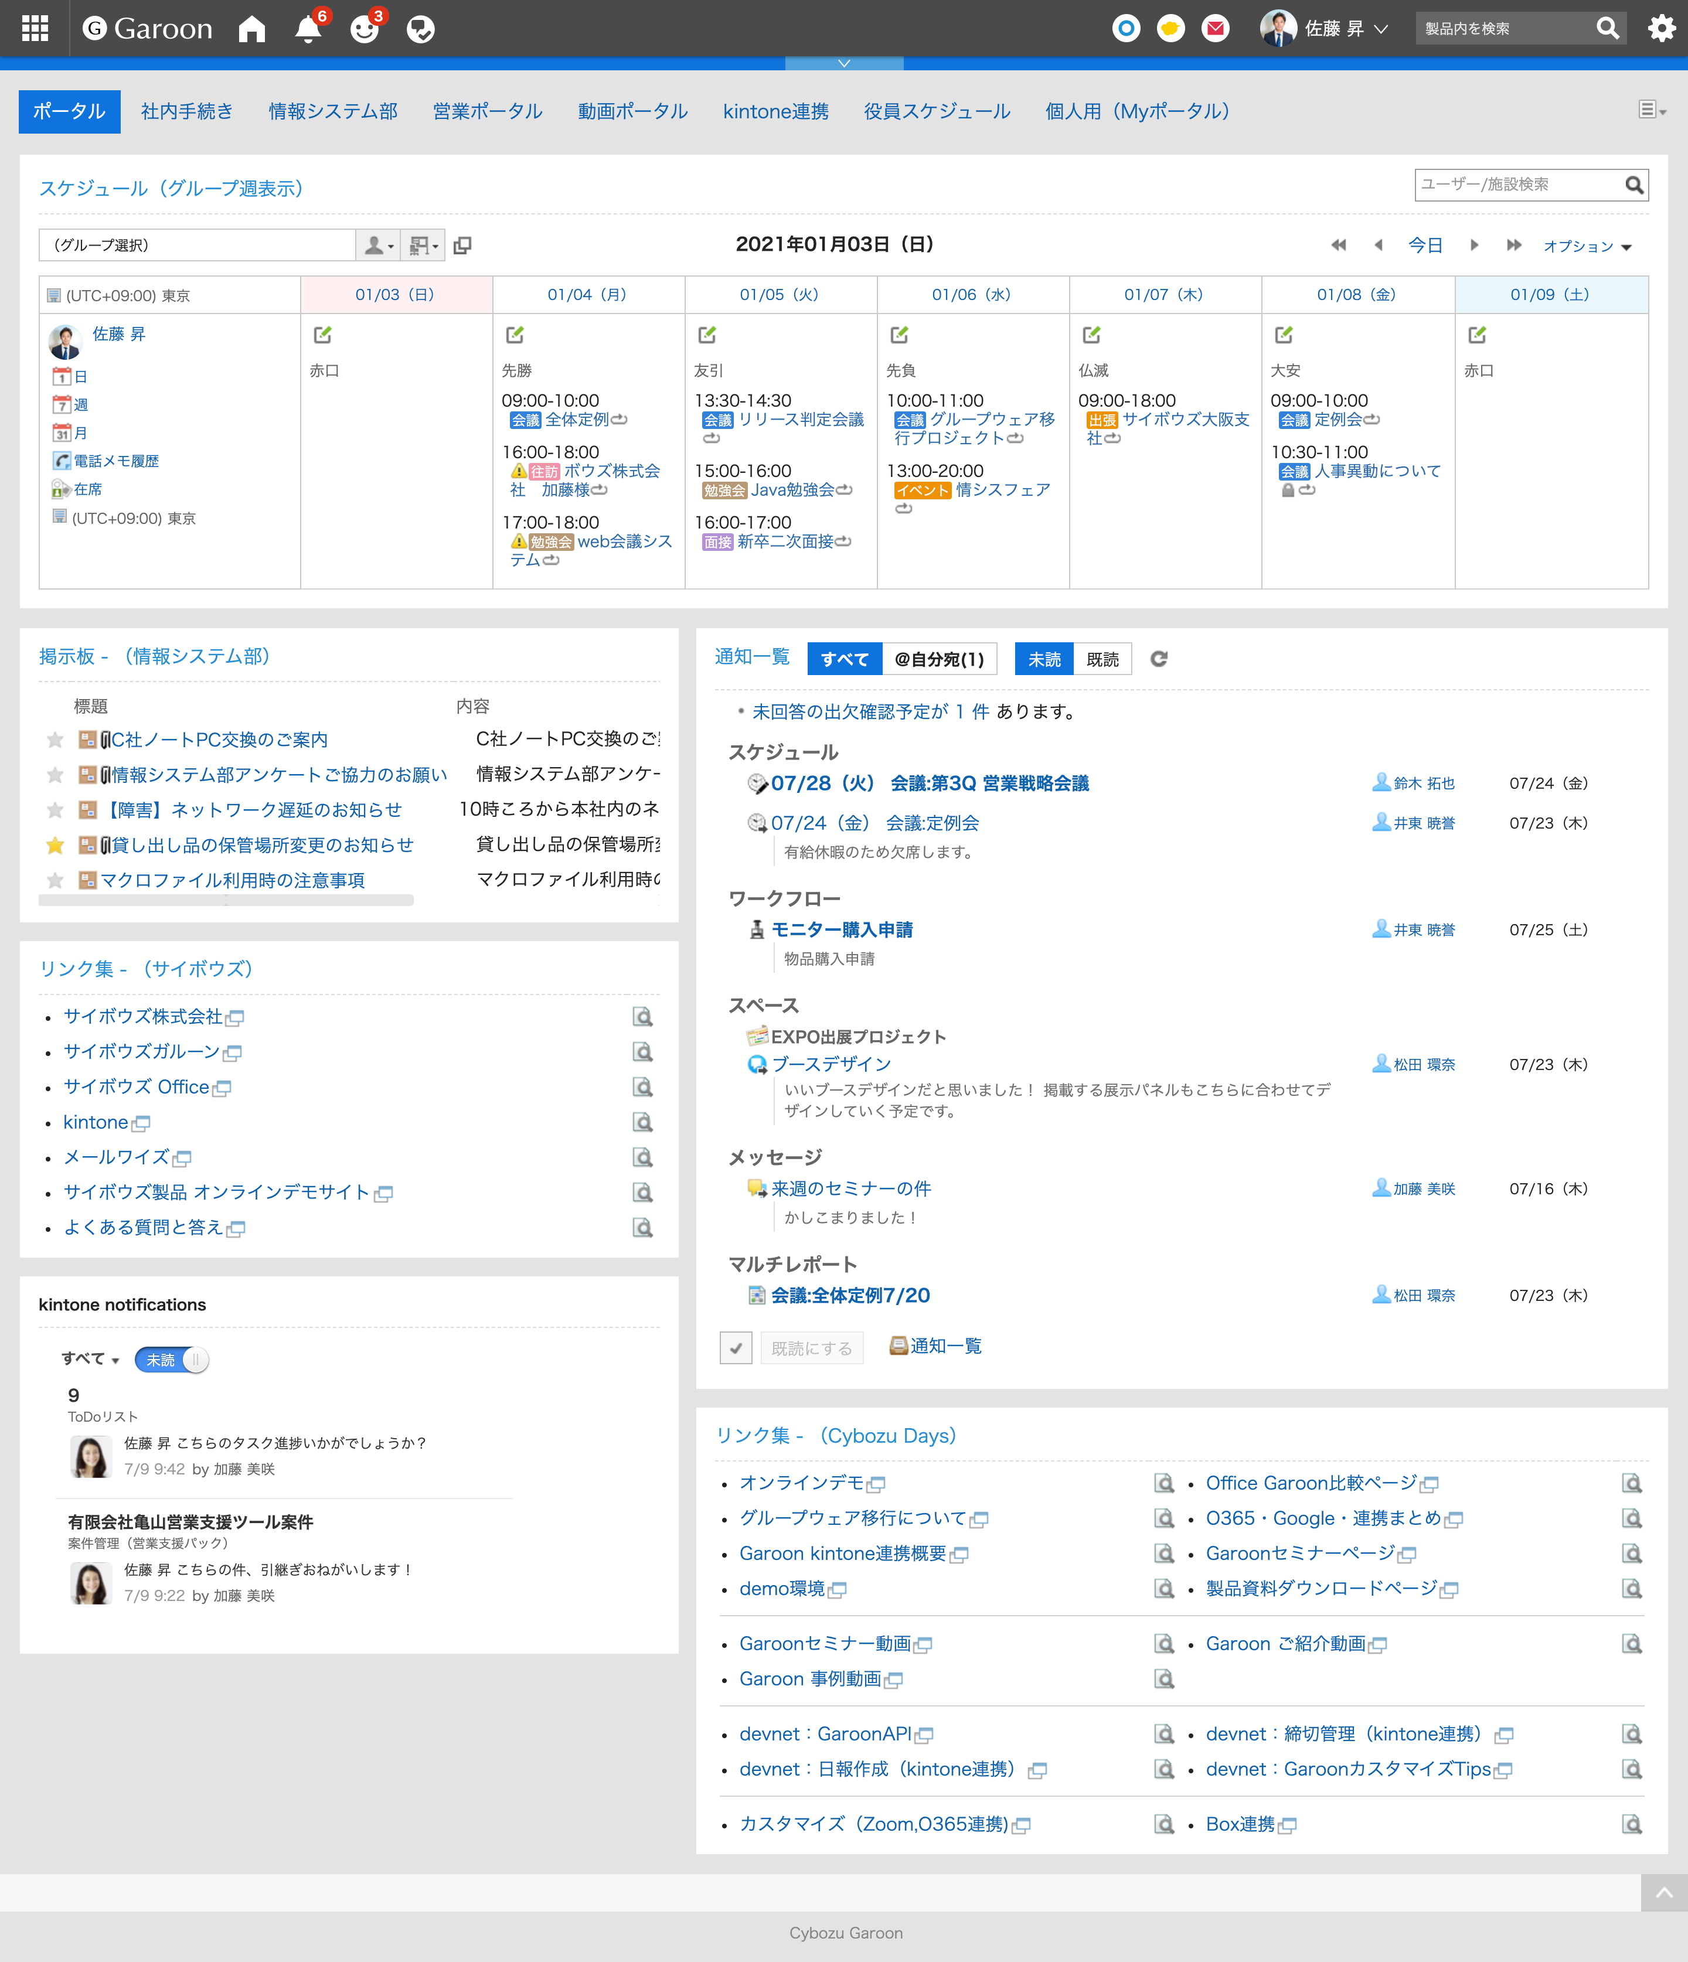
Task: Click the 今日 schedule button
Action: coord(1425,245)
